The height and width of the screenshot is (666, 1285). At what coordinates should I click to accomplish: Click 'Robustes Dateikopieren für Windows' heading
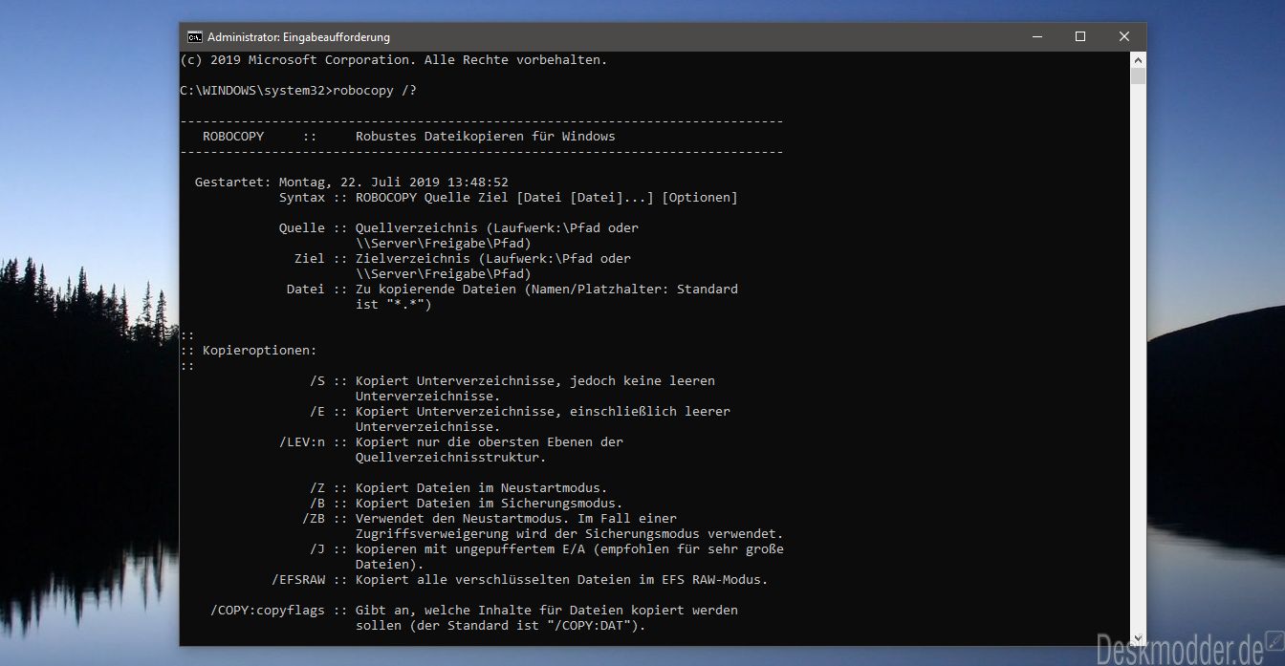coord(486,136)
